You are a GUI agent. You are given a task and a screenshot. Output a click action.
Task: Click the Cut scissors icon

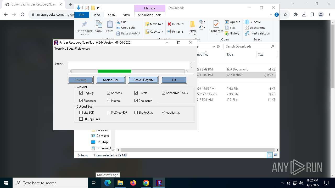pyautogui.click(x=118, y=22)
